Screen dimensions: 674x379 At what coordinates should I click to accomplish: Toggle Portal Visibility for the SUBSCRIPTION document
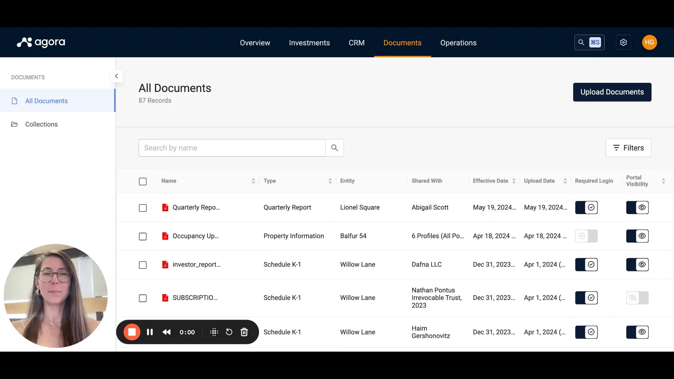pos(637,298)
